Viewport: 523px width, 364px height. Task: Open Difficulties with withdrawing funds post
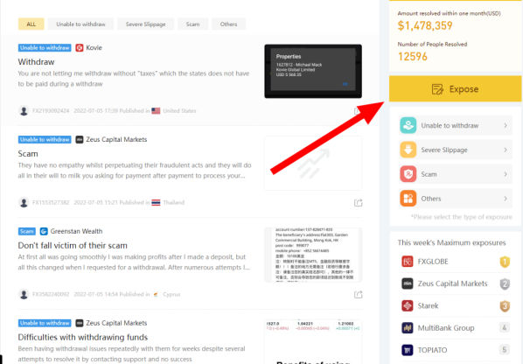[83, 337]
